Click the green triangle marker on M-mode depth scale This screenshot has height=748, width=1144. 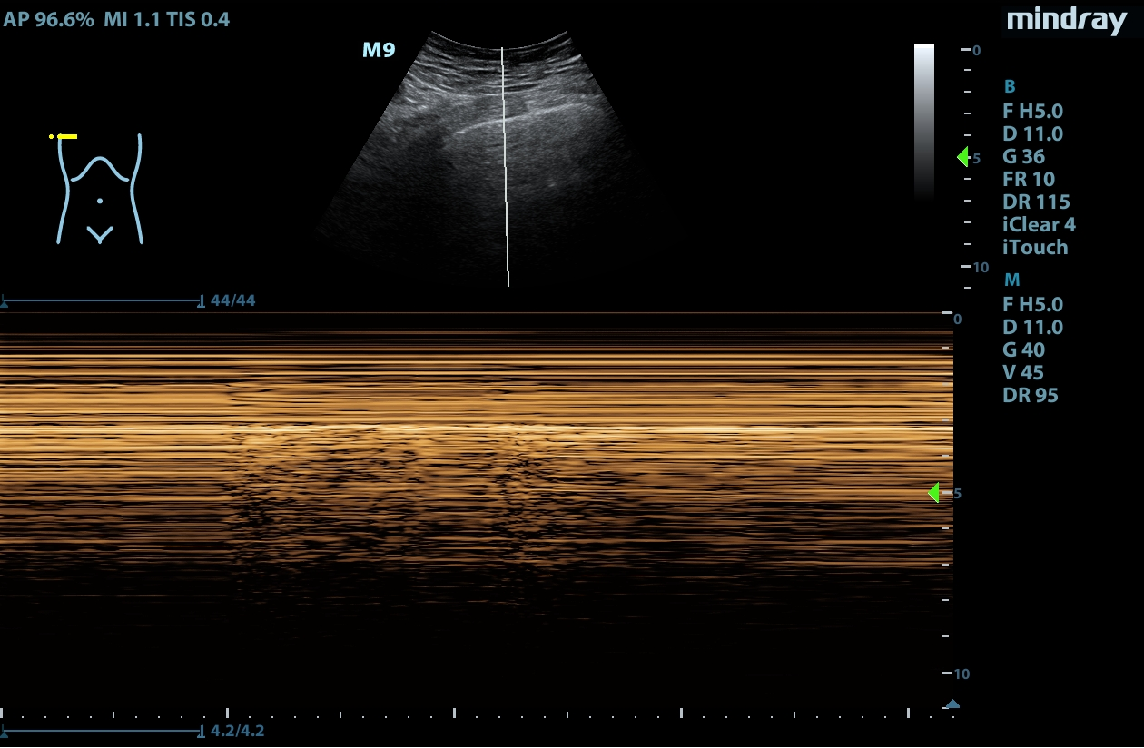pyautogui.click(x=933, y=493)
